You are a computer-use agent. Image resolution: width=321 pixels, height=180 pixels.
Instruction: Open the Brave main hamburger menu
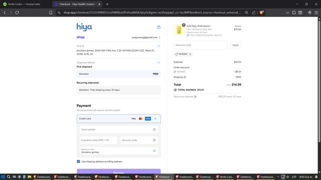[316, 12]
